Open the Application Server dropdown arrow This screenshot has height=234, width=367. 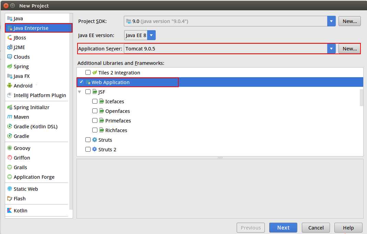click(331, 48)
